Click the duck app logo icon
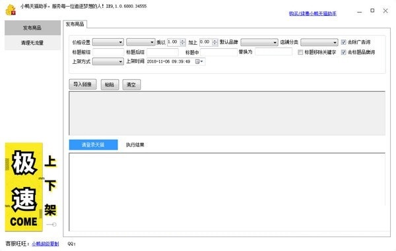 coord(11,10)
